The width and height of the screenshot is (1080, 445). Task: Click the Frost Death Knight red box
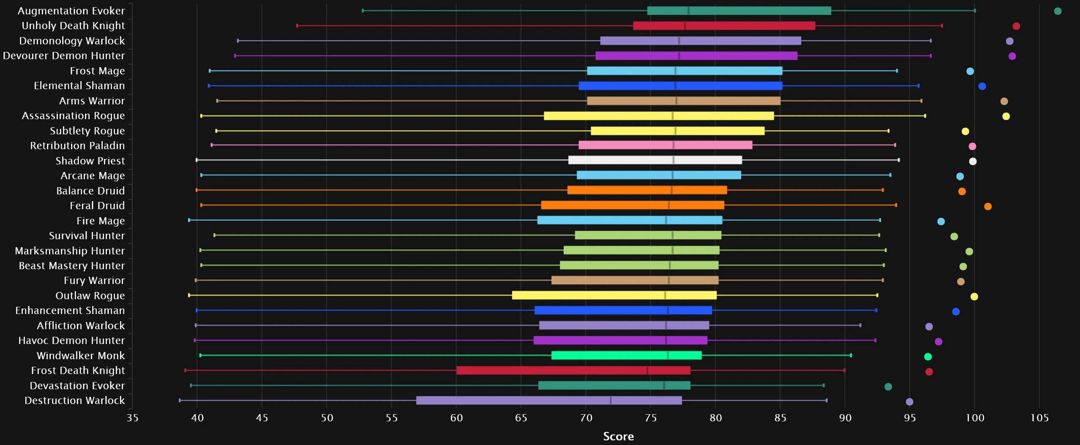tap(573, 371)
